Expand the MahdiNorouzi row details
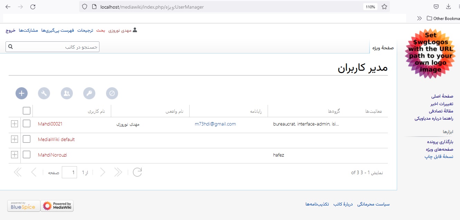The width and height of the screenshot is (460, 220). click(x=15, y=154)
